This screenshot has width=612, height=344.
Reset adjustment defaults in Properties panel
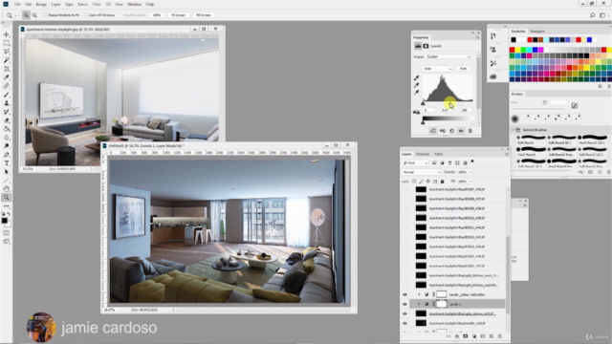452,131
